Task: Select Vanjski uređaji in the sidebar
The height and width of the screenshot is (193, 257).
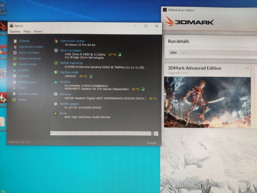Action: [x=28, y=94]
